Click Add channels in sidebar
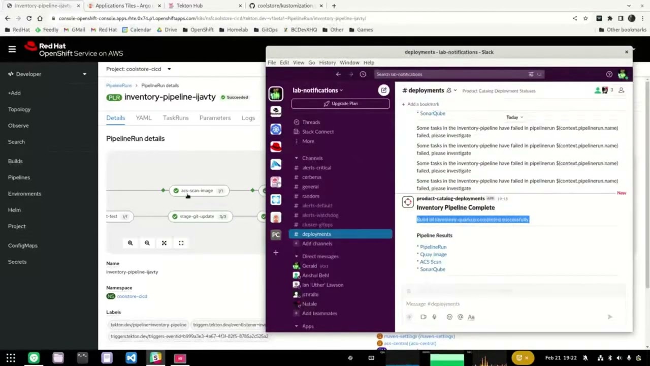The width and height of the screenshot is (650, 366). (x=317, y=243)
